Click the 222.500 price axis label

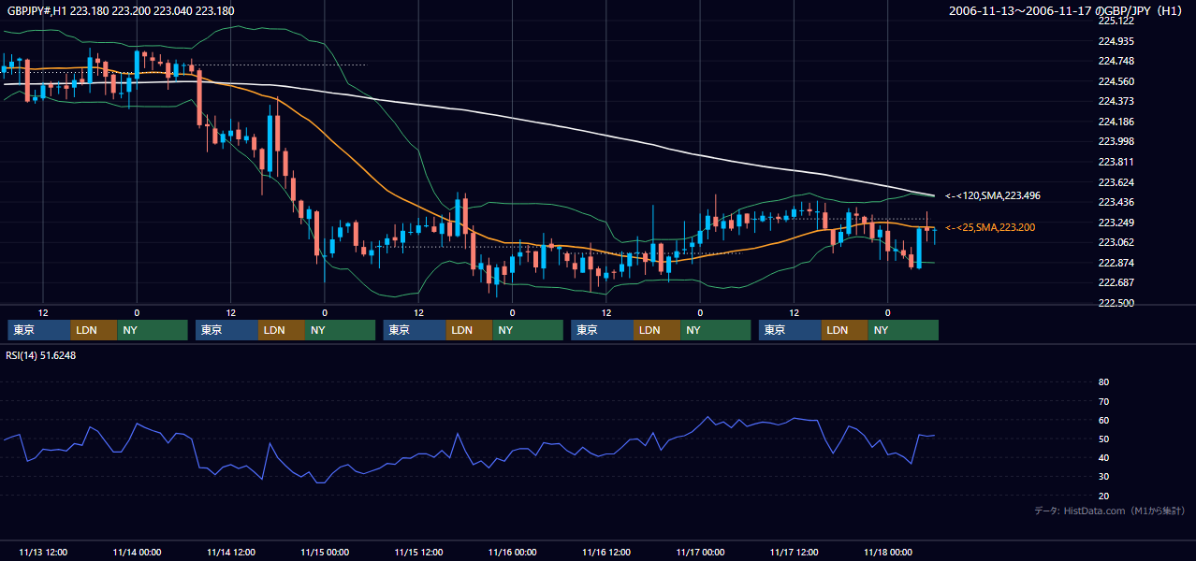point(1116,303)
